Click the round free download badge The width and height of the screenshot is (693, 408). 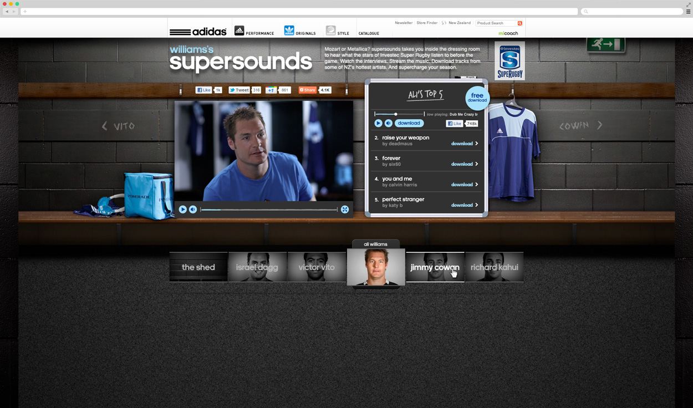coord(477,98)
